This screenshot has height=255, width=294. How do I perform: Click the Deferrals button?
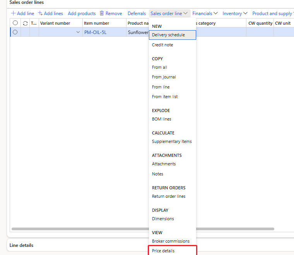(x=137, y=14)
